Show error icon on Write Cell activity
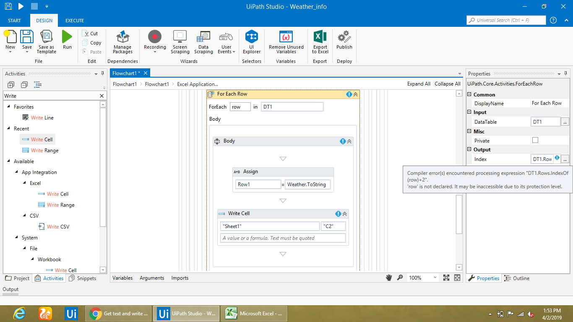 tap(338, 214)
